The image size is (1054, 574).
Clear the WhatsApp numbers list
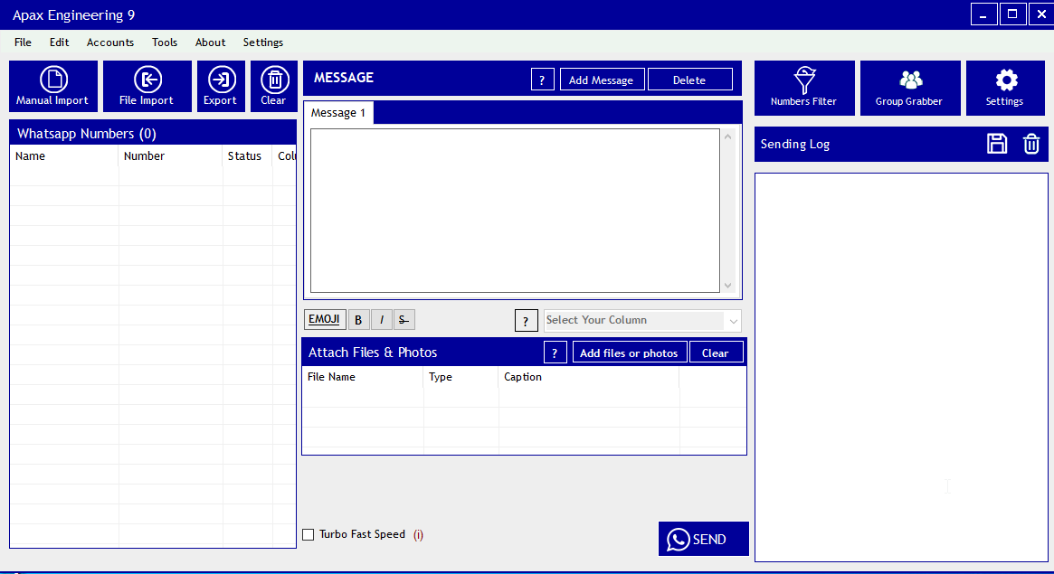[x=273, y=87]
